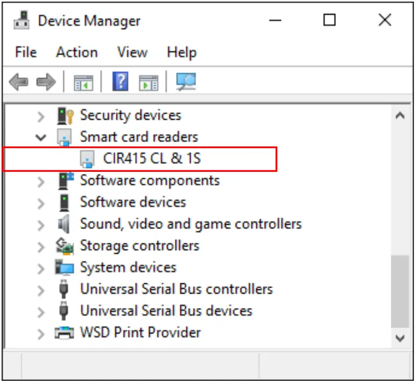
Task: Click the action pane toolbar icon
Action: pos(149,82)
